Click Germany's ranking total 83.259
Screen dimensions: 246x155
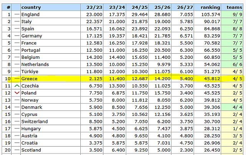click(x=212, y=36)
